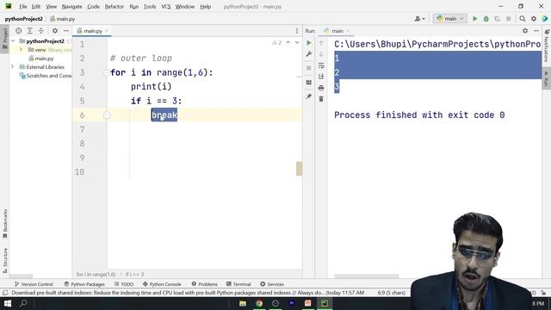This screenshot has height=310, width=551.
Task: Open the main run configuration dropdown
Action: pos(450,19)
